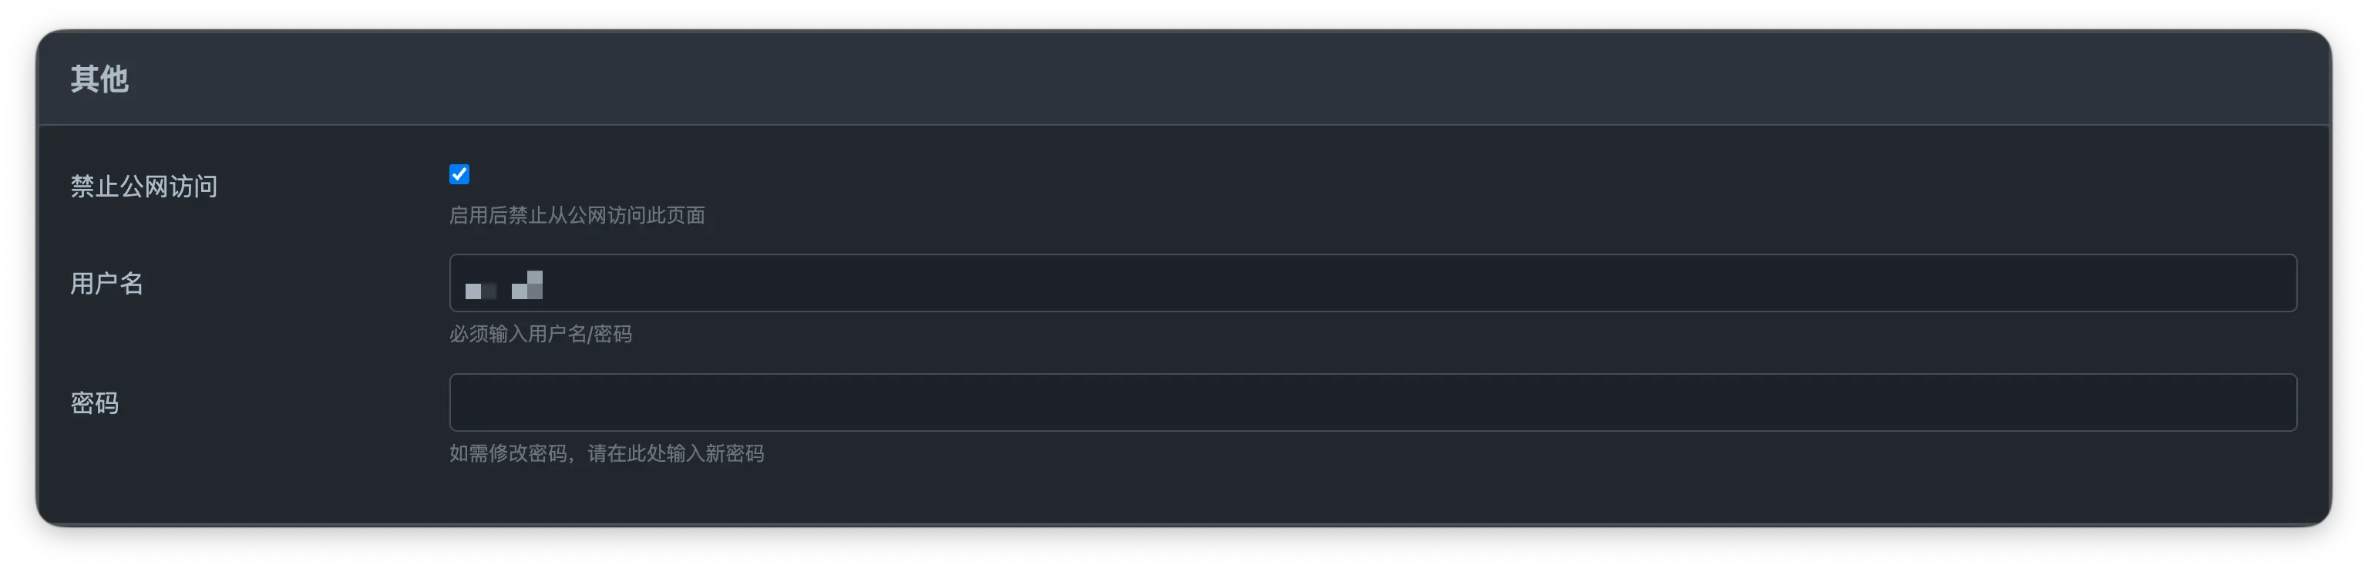Click the 其他 panel header bar

point(1184,79)
